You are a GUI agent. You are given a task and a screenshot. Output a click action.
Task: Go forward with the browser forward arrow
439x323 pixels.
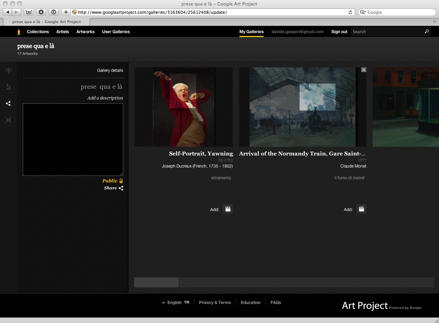coord(16,12)
